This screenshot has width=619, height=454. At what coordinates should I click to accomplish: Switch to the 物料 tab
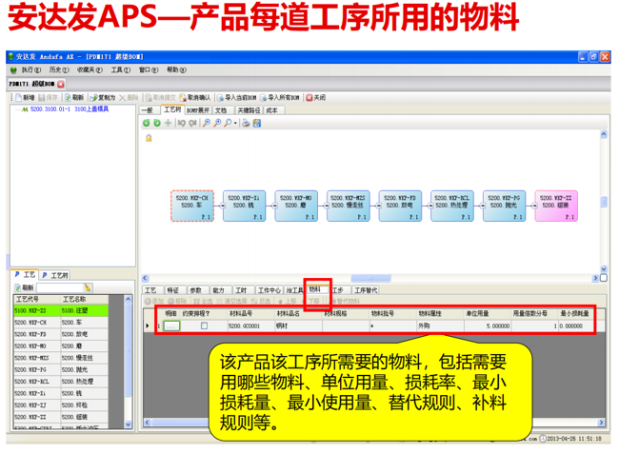coord(314,288)
